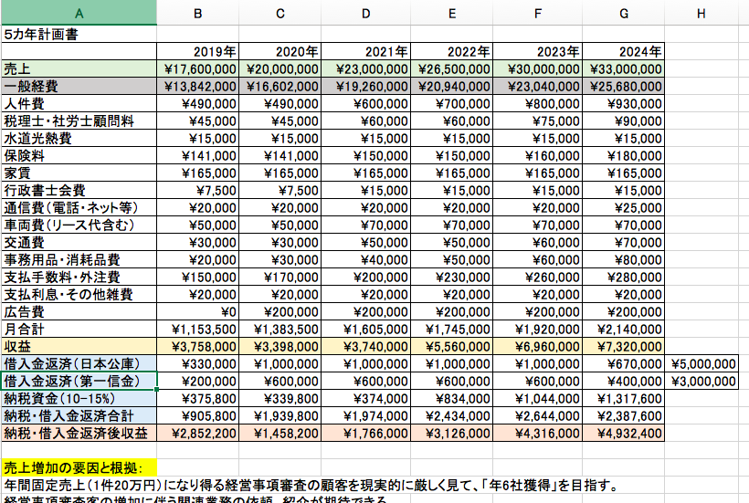Select the 2019年 year heading cell
Screen dimensions: 749x503
(x=198, y=51)
